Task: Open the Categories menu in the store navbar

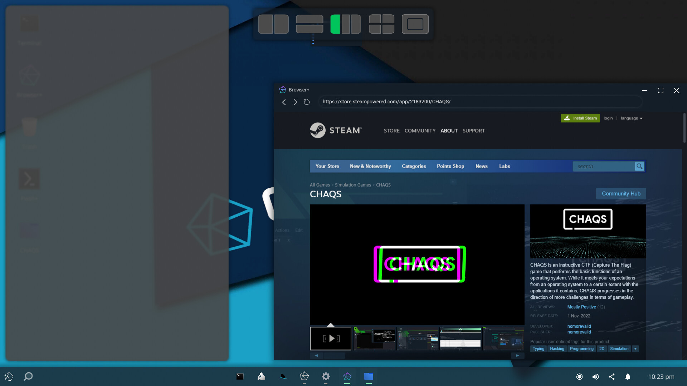Action: [414, 166]
